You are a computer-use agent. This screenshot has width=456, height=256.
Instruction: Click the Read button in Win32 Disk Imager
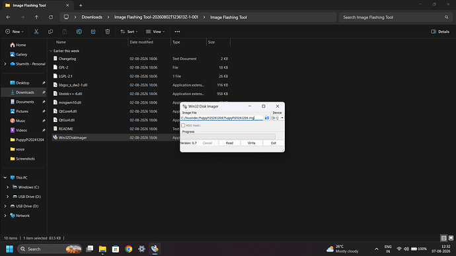pos(229,143)
